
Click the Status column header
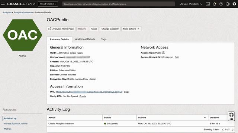(x=119, y=117)
